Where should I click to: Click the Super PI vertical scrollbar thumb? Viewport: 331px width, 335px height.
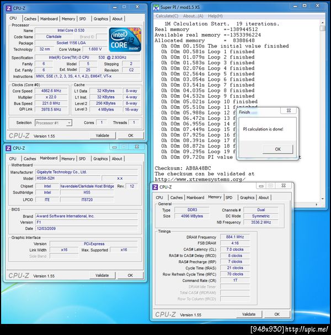pos(323,28)
